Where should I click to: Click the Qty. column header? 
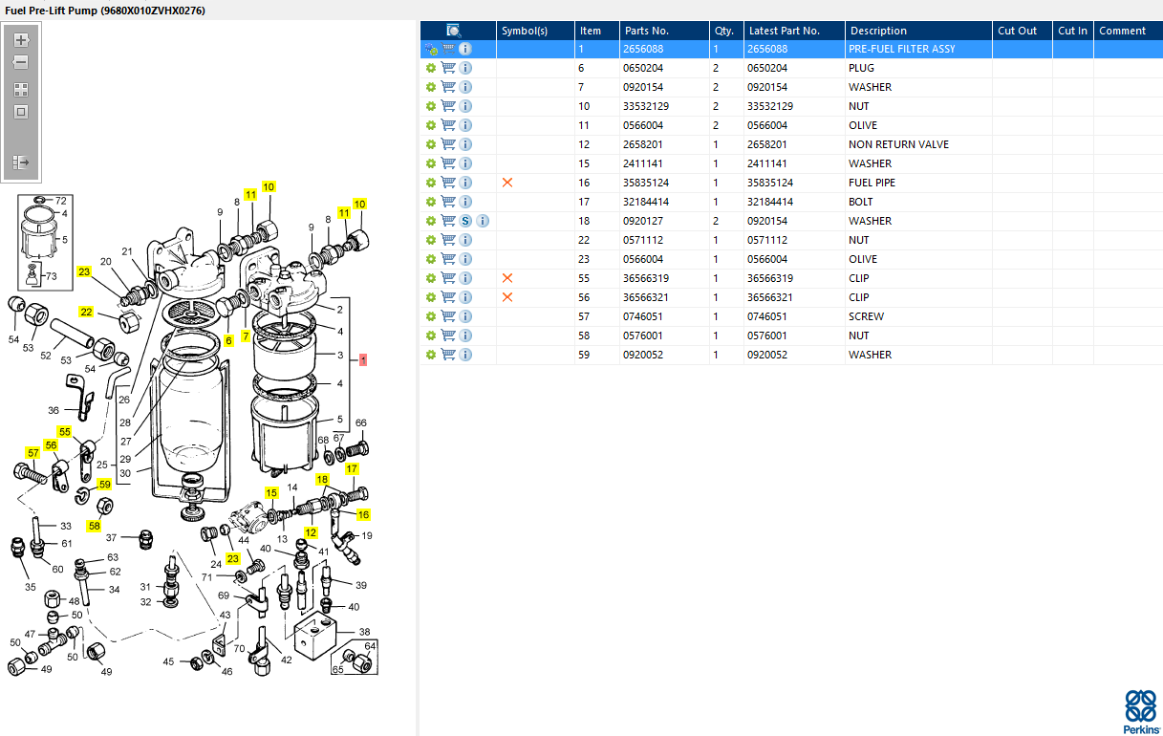coord(723,31)
